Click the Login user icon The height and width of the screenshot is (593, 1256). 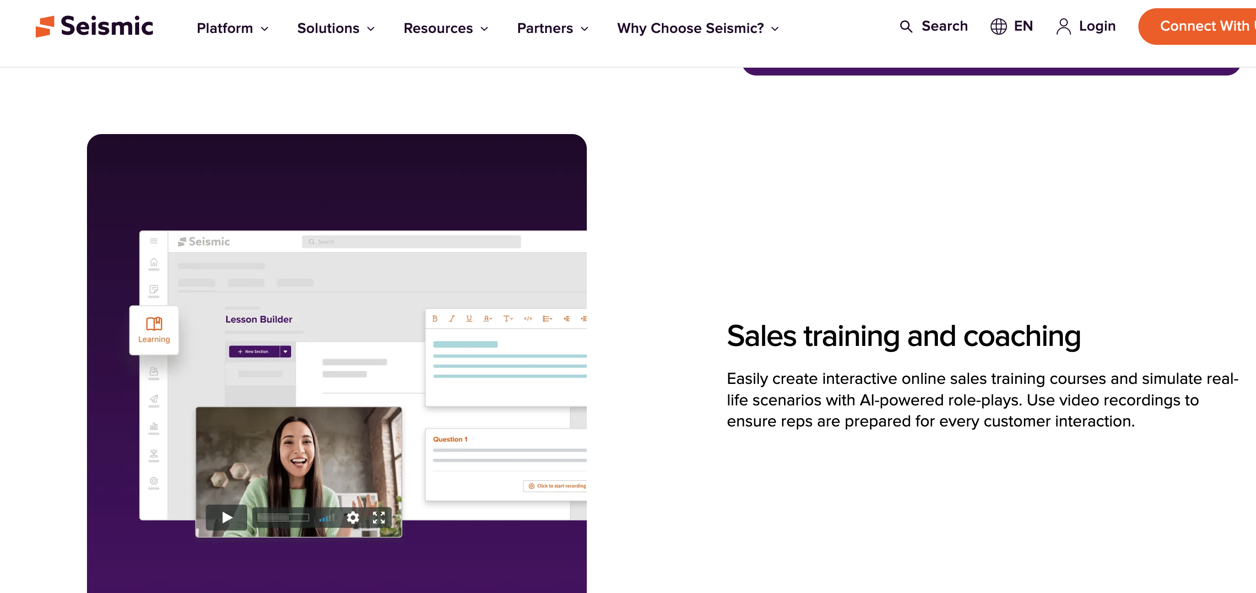point(1063,27)
